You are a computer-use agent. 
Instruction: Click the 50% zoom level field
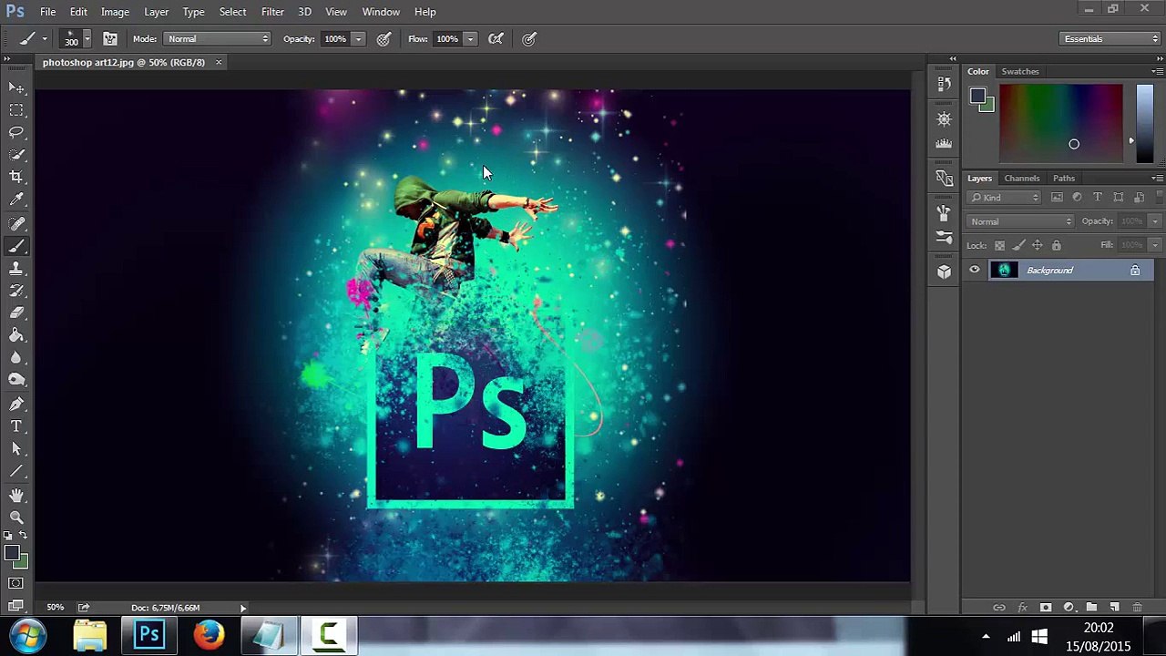tap(56, 608)
